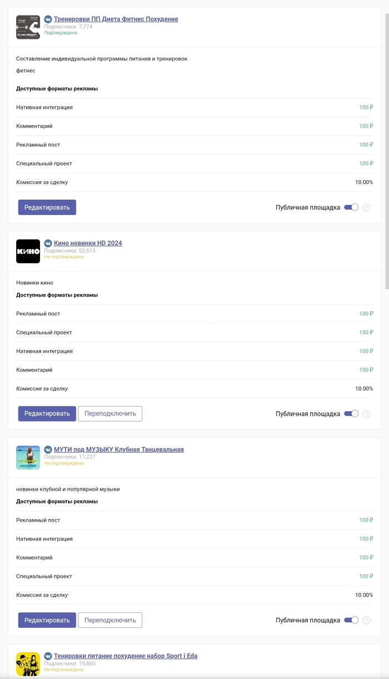The width and height of the screenshot is (389, 679).
Task: Open МУТИ под МУЗЫКУ Клубная Танцевальная link
Action: point(118,450)
